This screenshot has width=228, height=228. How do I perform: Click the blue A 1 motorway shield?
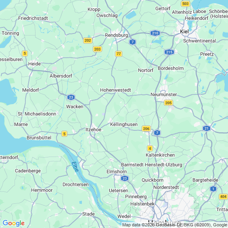tap(213, 189)
